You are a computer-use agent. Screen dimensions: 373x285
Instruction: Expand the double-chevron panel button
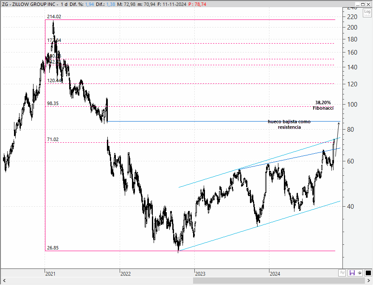pyautogui.click(x=342, y=273)
